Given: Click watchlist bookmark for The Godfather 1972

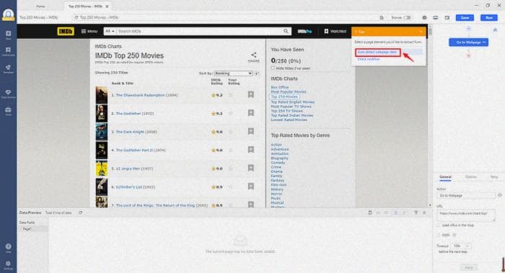Looking at the screenshot, I should point(251,113).
